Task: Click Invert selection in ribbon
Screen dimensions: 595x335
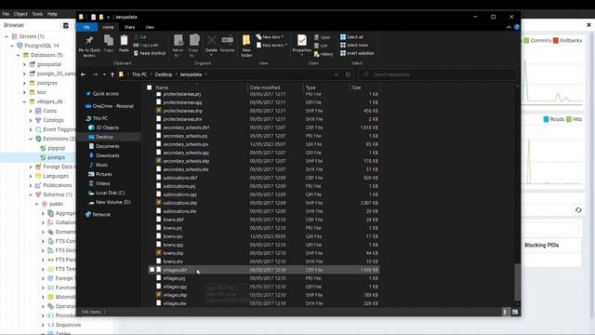Action: [x=357, y=53]
